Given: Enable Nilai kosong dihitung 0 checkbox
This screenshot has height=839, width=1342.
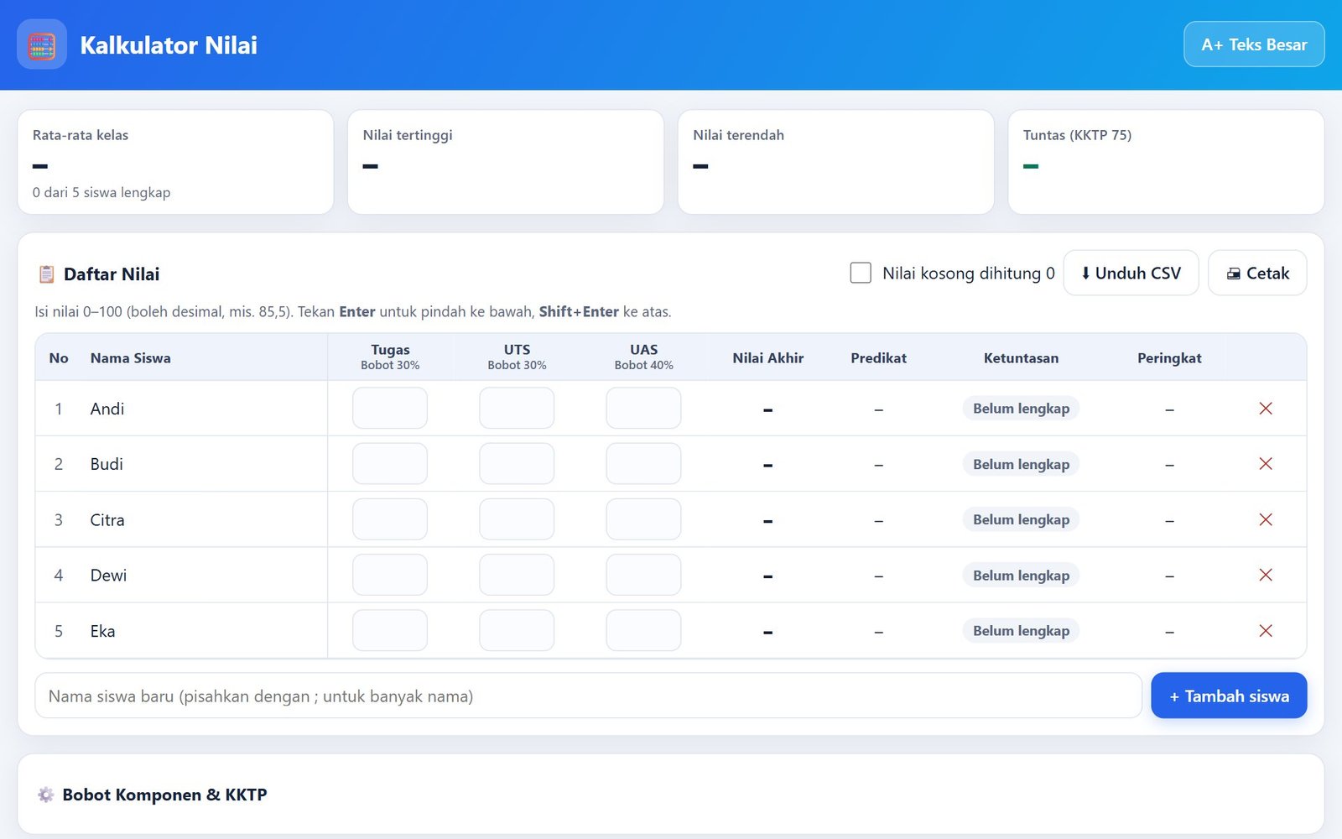Looking at the screenshot, I should 861,273.
